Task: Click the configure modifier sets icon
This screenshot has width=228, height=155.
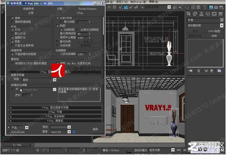Action: pos(219,71)
